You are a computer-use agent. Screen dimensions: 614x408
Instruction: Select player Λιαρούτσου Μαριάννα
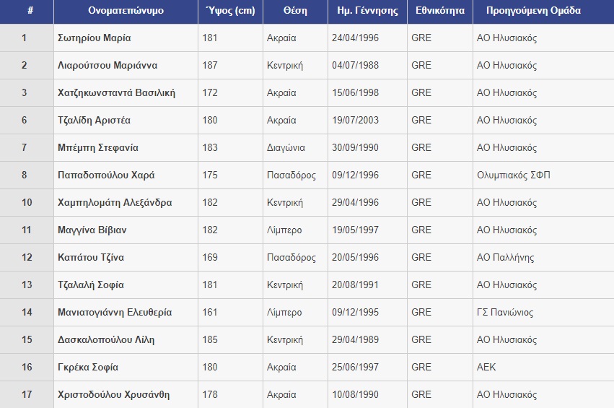pos(107,66)
